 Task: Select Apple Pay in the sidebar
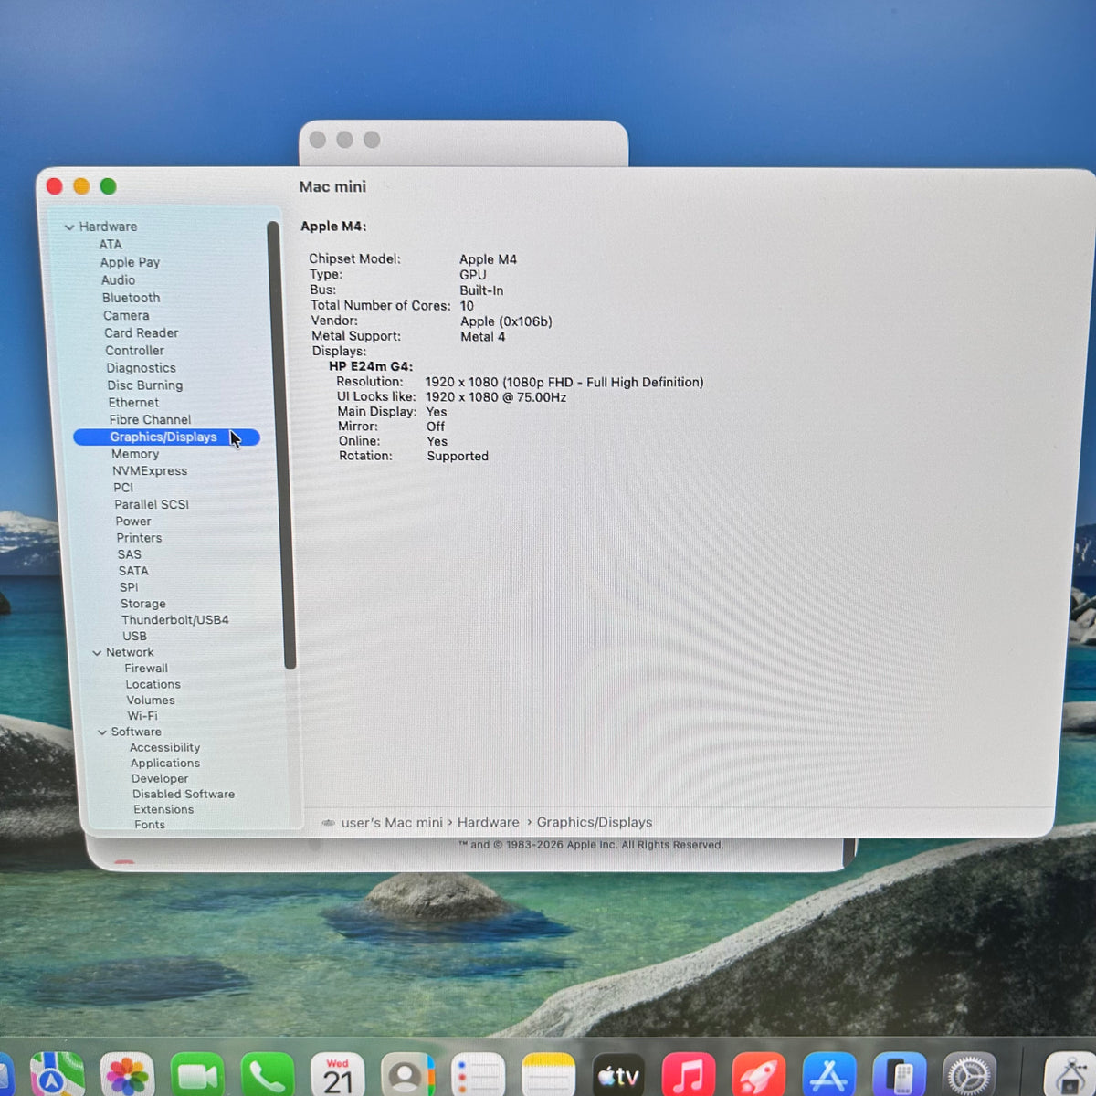click(130, 262)
